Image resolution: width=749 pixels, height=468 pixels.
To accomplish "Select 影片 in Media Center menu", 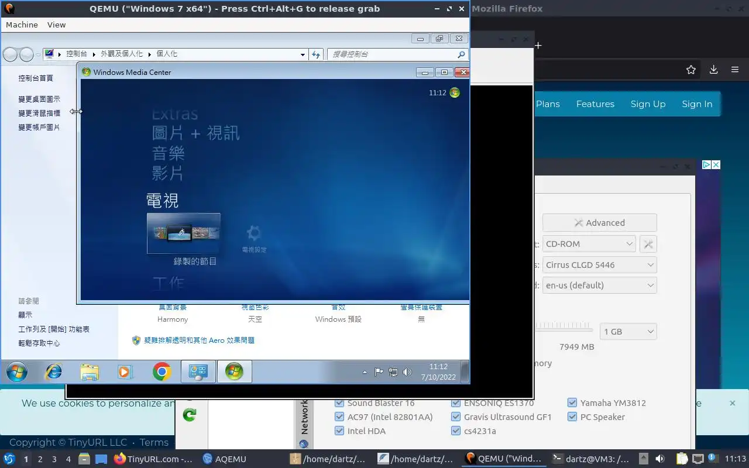I will coord(168,173).
